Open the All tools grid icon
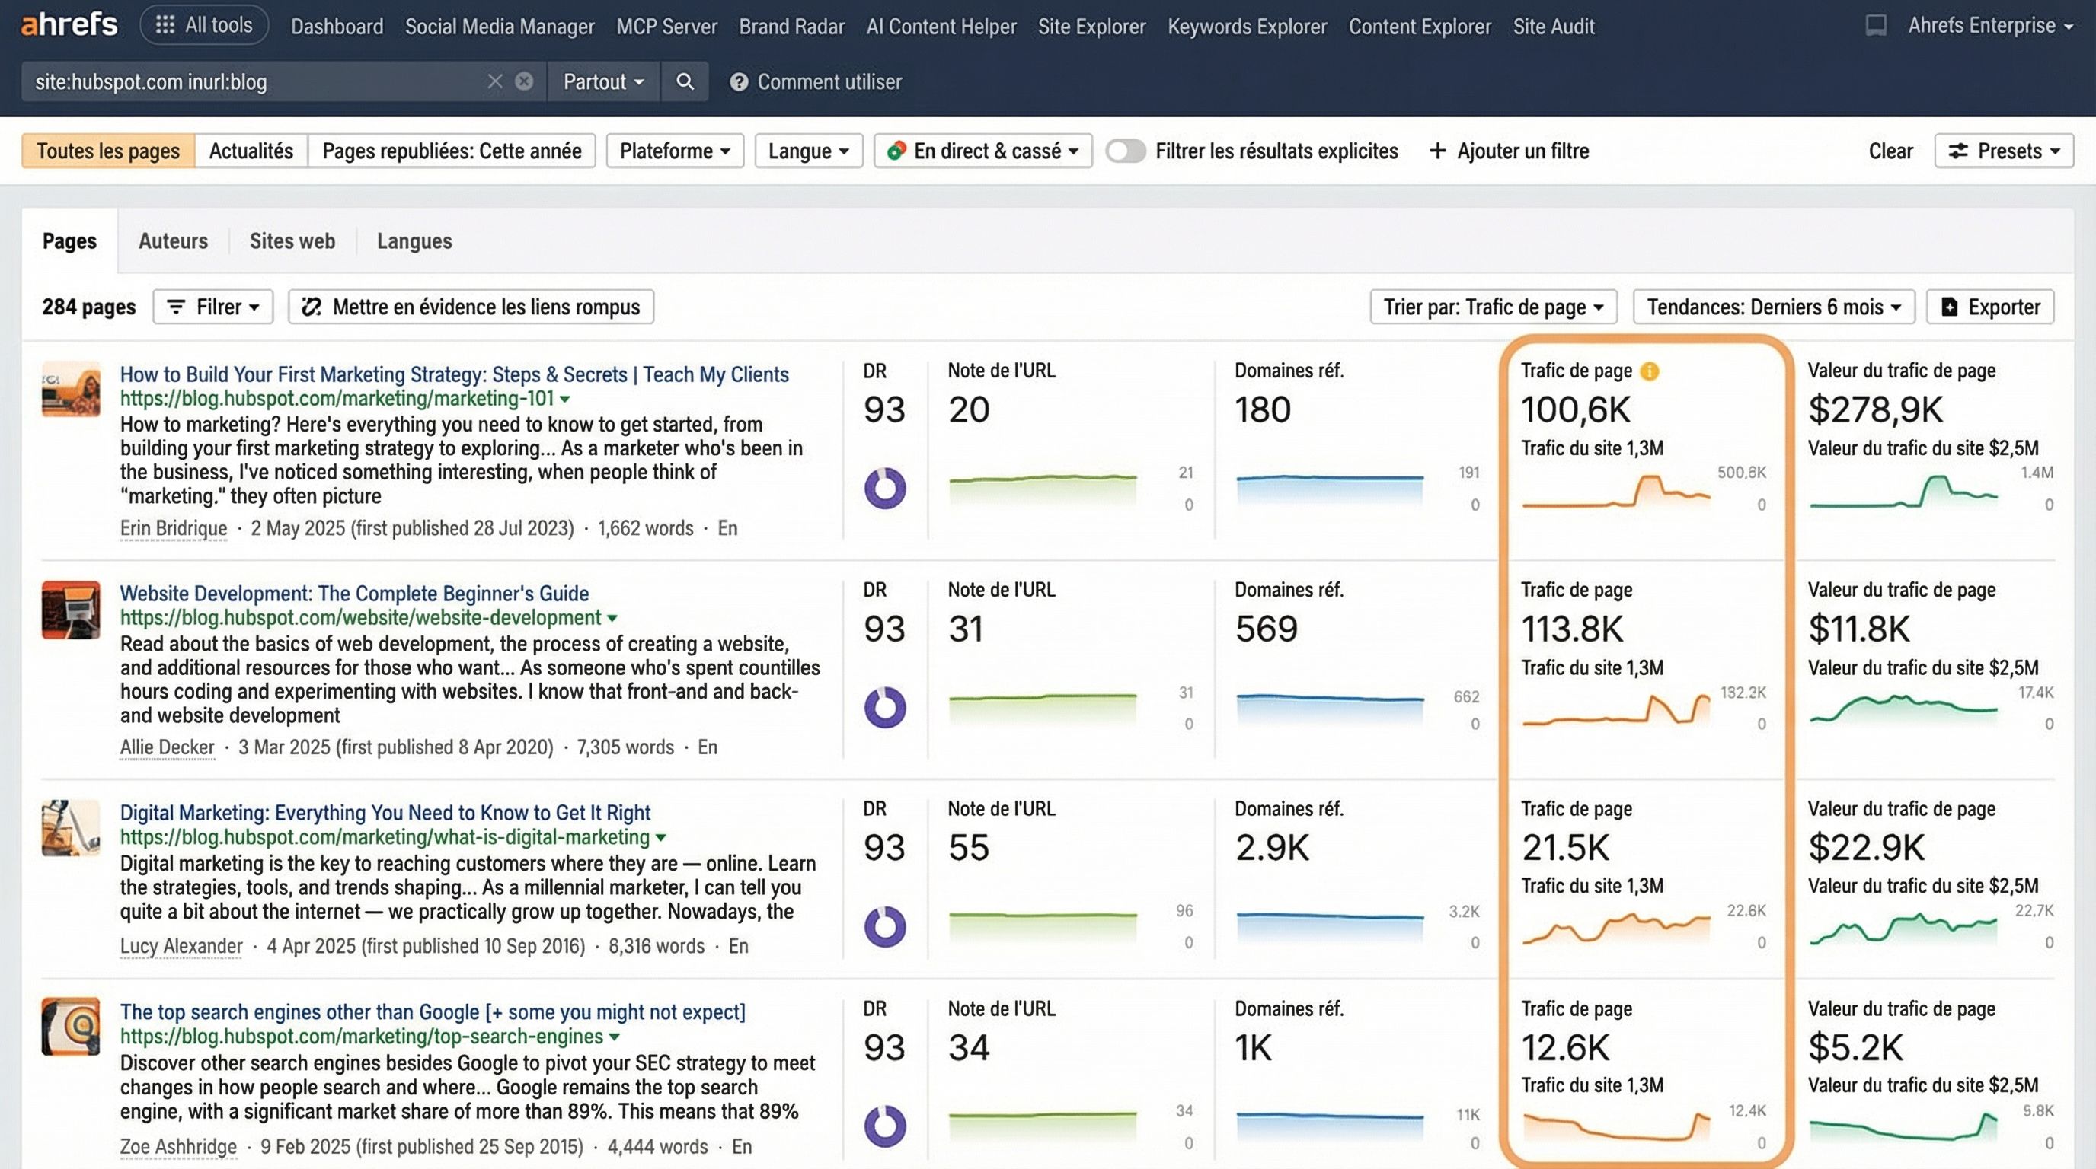The width and height of the screenshot is (2096, 1169). tap(166, 24)
